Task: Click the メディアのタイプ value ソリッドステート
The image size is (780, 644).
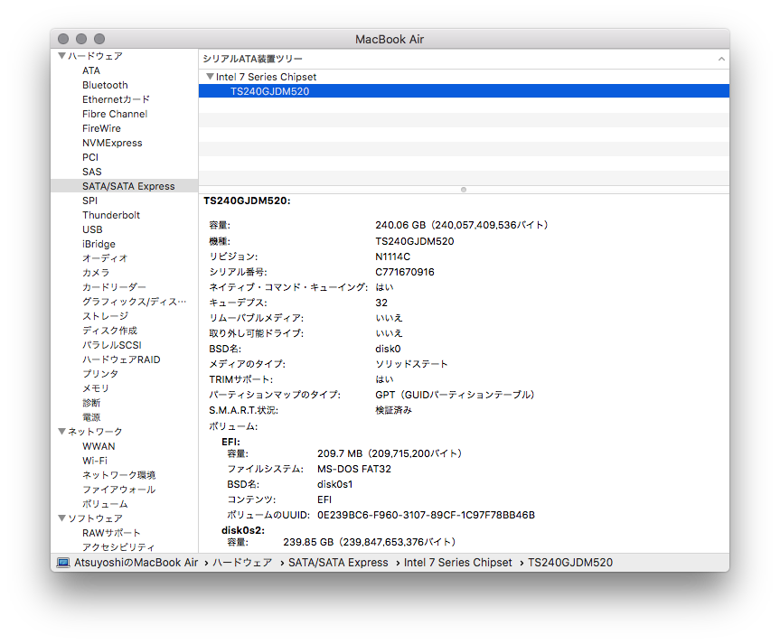Action: 411,364
